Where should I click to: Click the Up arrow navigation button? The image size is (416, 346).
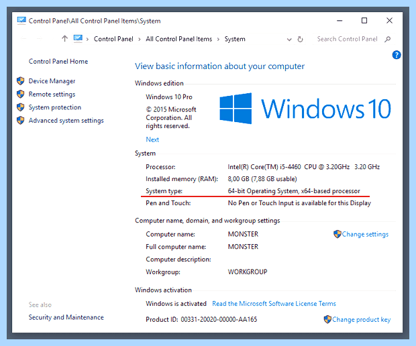(64, 39)
